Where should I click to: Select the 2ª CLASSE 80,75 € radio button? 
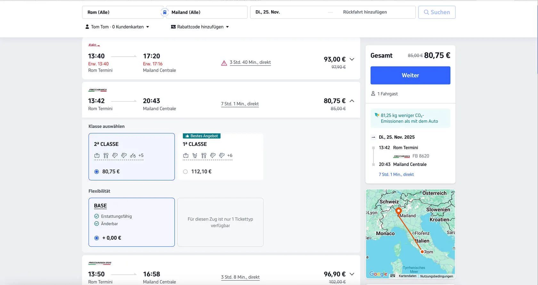pyautogui.click(x=96, y=172)
